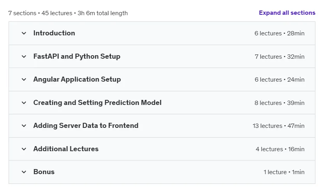Click the 6 lectures • 28min label
Viewport: 324px width, 192px height.
click(280, 33)
